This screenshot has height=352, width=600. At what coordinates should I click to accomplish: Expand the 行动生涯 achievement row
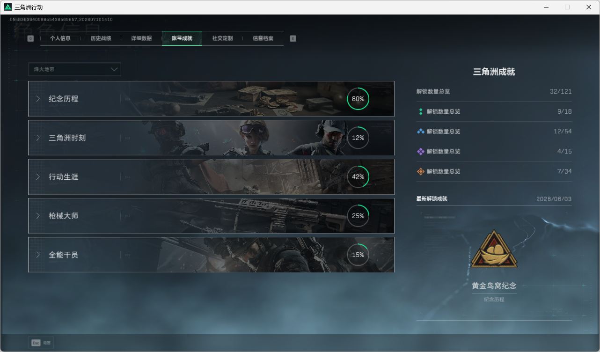click(x=211, y=177)
